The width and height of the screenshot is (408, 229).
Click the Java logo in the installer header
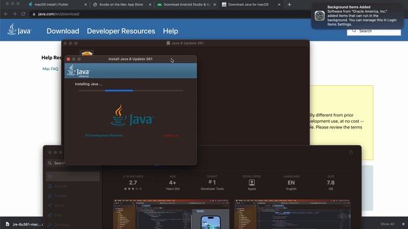(x=78, y=71)
